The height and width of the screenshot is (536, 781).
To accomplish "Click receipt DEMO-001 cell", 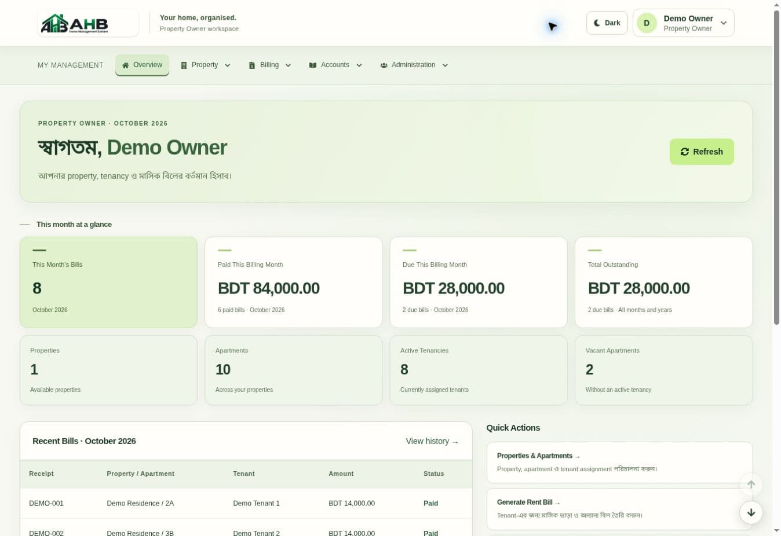I will pos(46,504).
